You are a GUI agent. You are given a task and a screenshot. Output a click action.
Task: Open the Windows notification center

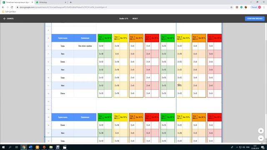click(263, 147)
